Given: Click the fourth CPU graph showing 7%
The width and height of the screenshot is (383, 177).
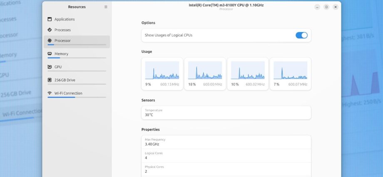Looking at the screenshot, I should pos(290,70).
